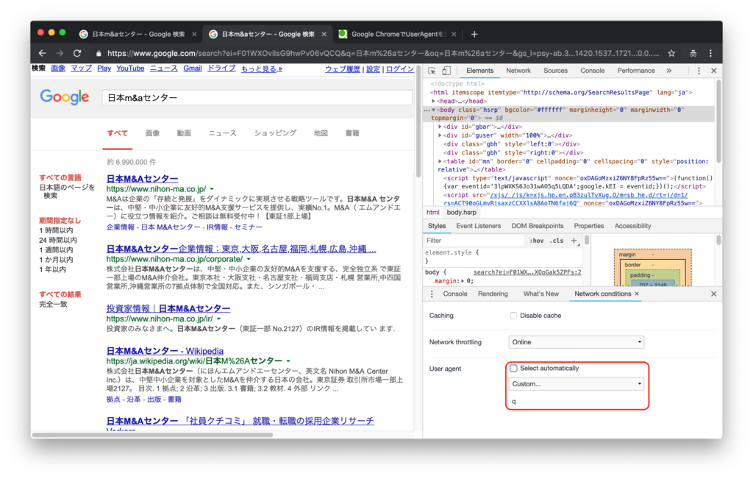Open the 日本M&Aセンター - Wikipedia result
Screen dimensions: 753x479
click(x=165, y=351)
